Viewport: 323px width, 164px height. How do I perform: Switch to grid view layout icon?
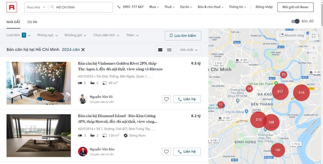coord(169,50)
